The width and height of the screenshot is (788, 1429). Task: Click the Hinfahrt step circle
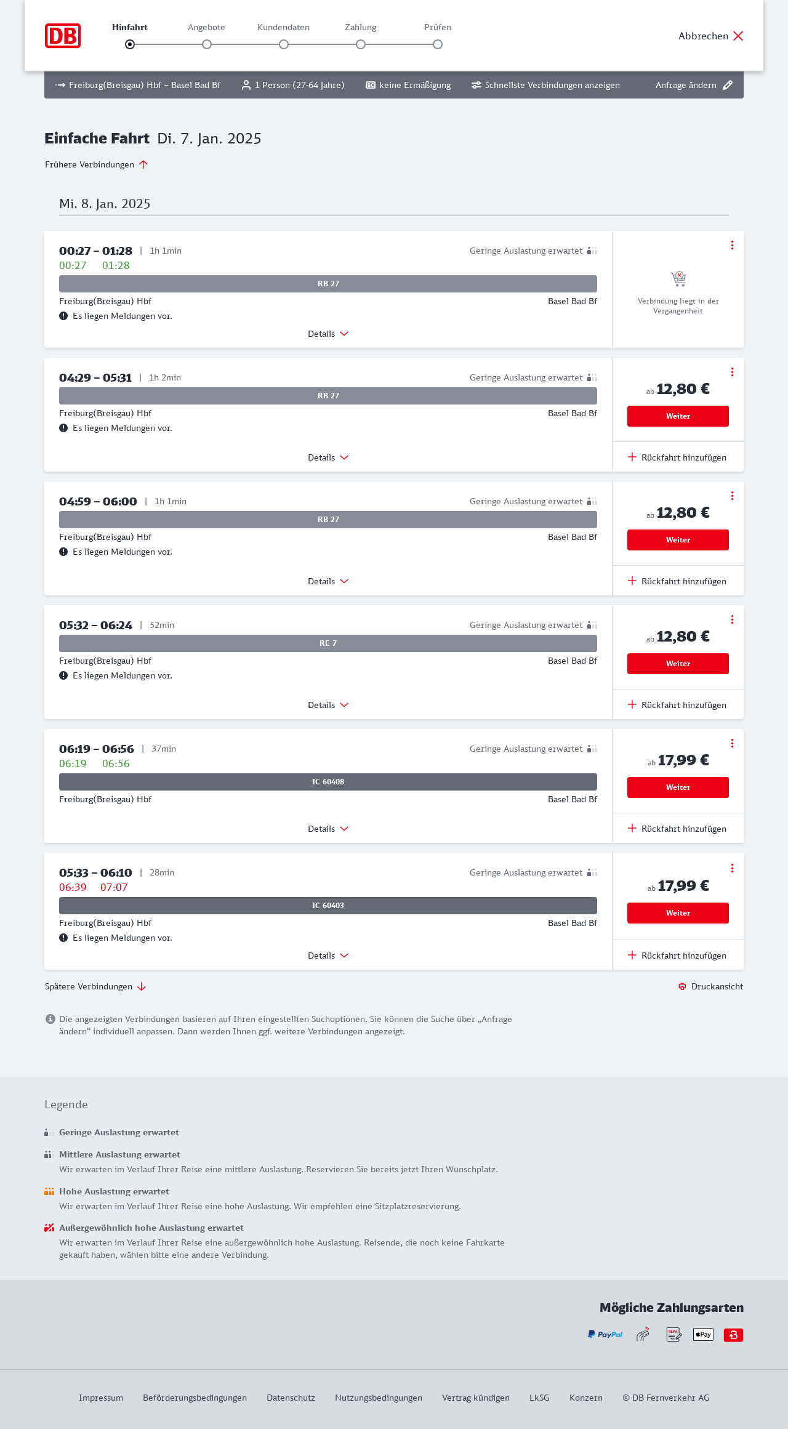[x=130, y=44]
